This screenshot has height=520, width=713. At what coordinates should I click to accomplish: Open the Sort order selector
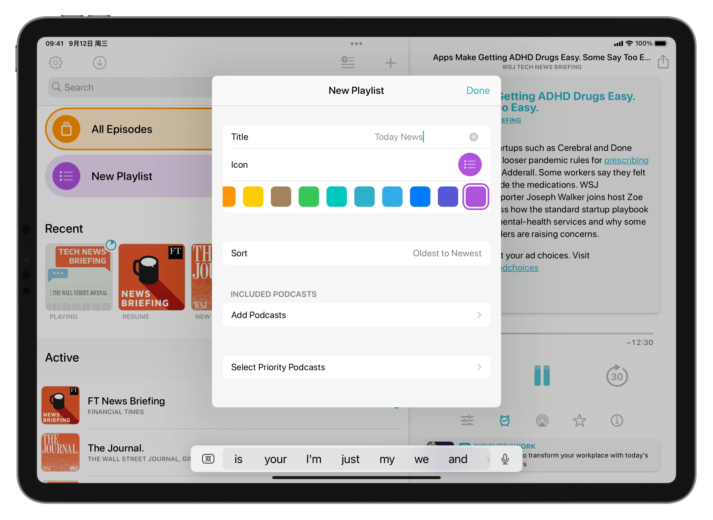tap(356, 253)
